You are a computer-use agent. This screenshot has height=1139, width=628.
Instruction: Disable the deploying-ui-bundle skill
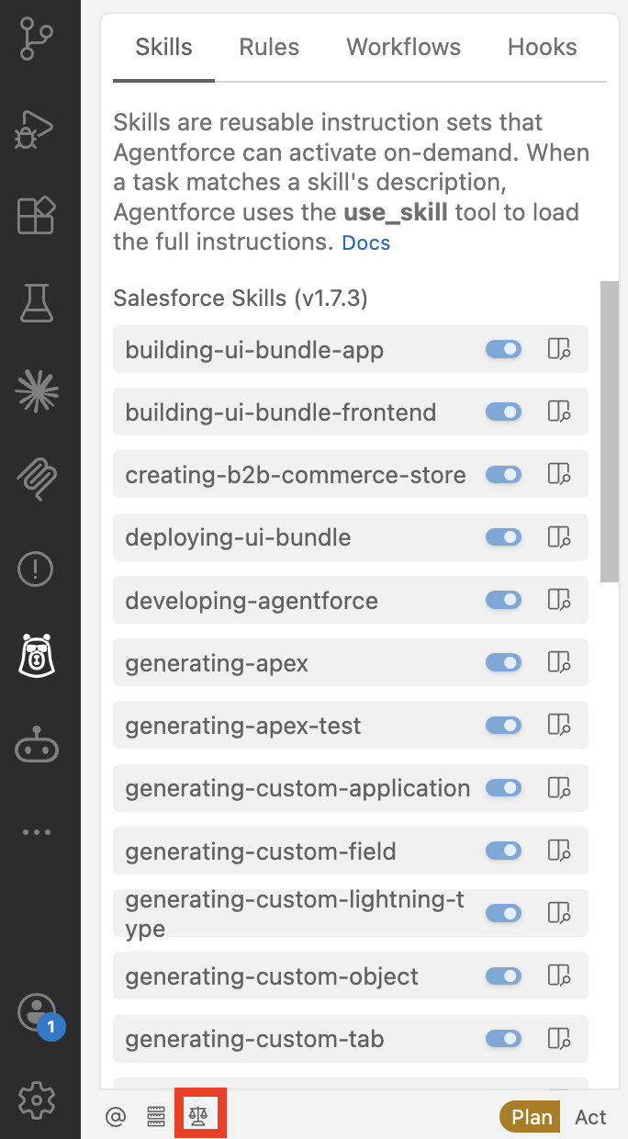[503, 536]
